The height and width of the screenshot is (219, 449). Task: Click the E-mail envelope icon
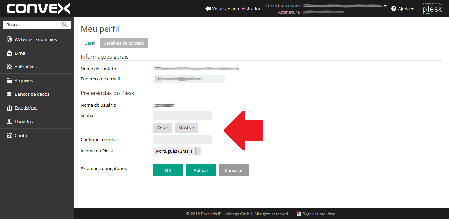click(x=9, y=53)
